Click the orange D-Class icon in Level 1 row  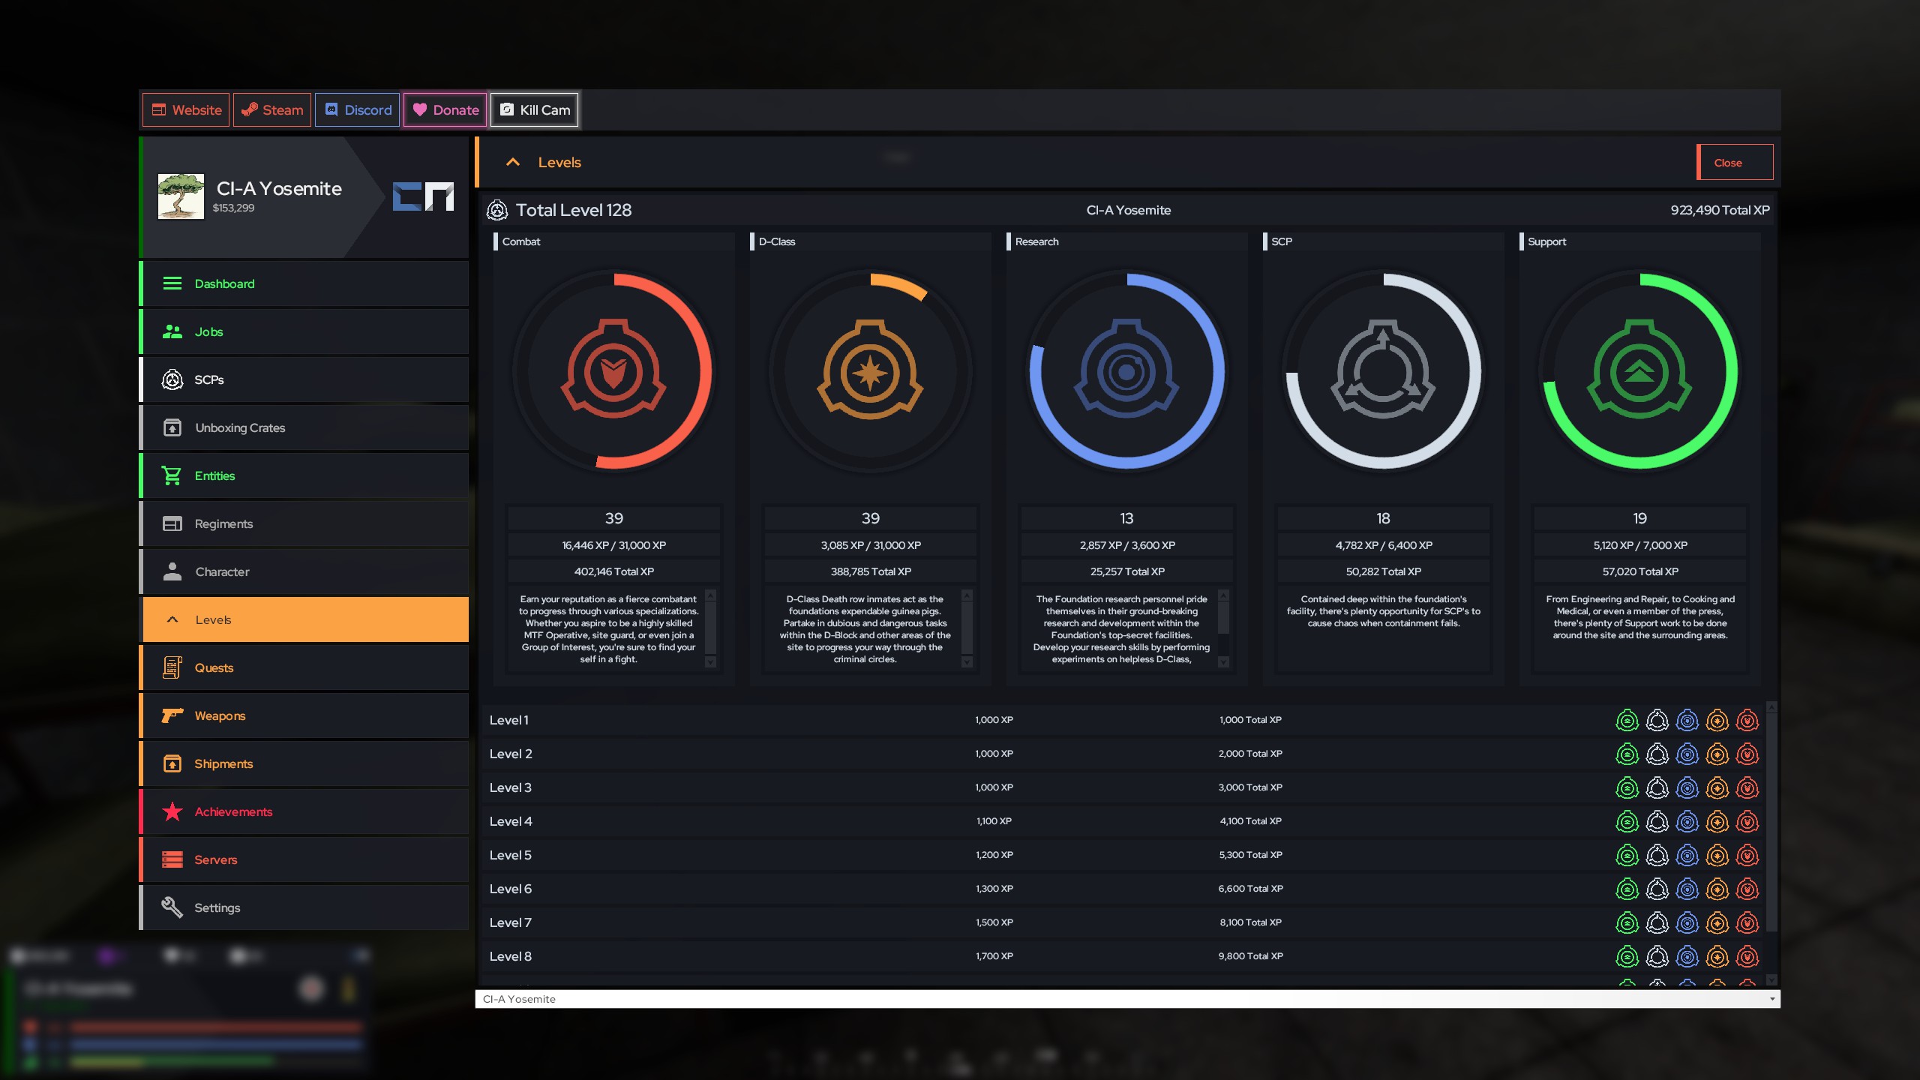(1717, 720)
